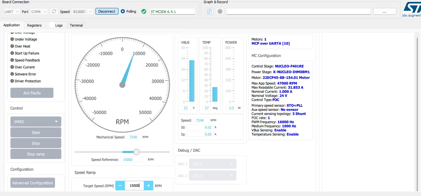Open the SPEED control mode dropdown
421x196 pixels.
click(x=36, y=122)
